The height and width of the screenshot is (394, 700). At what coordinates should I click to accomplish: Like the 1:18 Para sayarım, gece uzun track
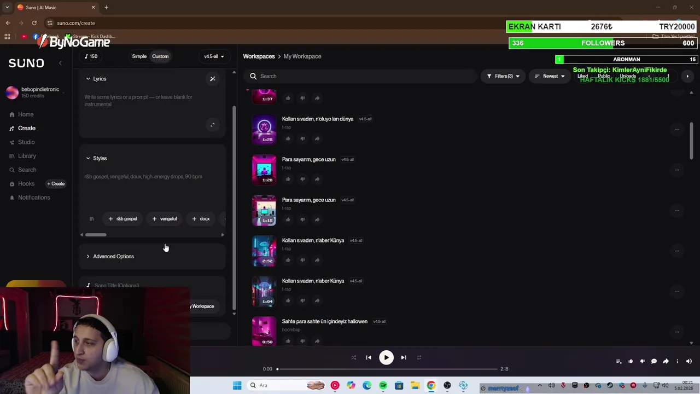pos(288,219)
